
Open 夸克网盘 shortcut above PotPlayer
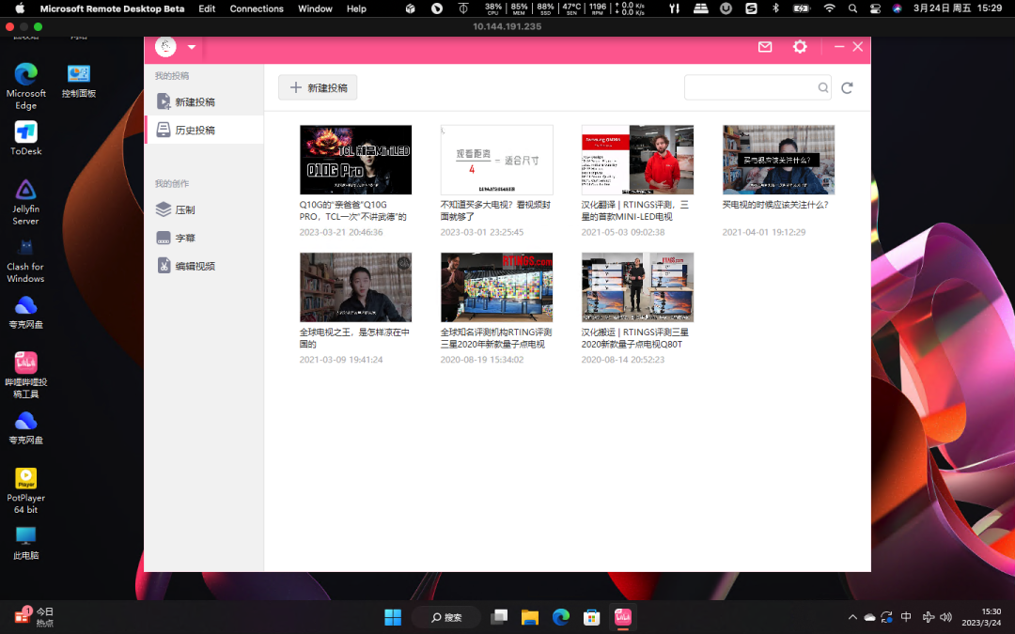26,427
